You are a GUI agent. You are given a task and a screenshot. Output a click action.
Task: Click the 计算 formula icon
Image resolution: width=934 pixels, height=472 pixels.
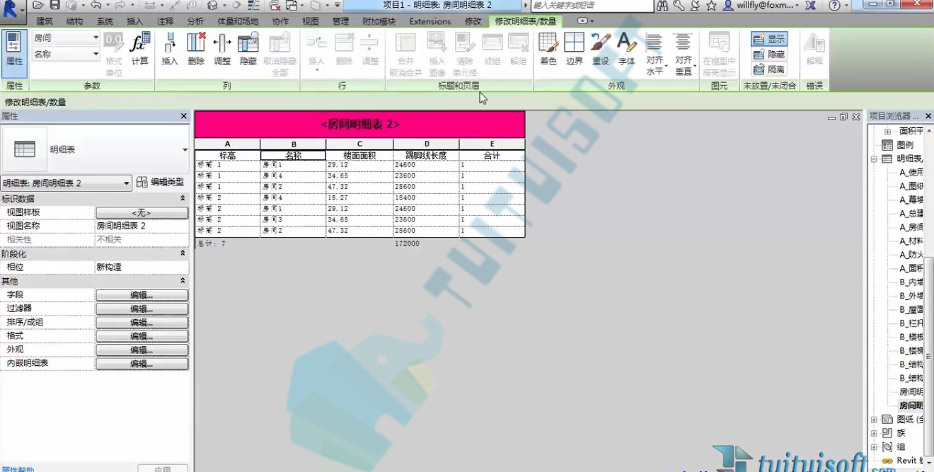(x=140, y=50)
